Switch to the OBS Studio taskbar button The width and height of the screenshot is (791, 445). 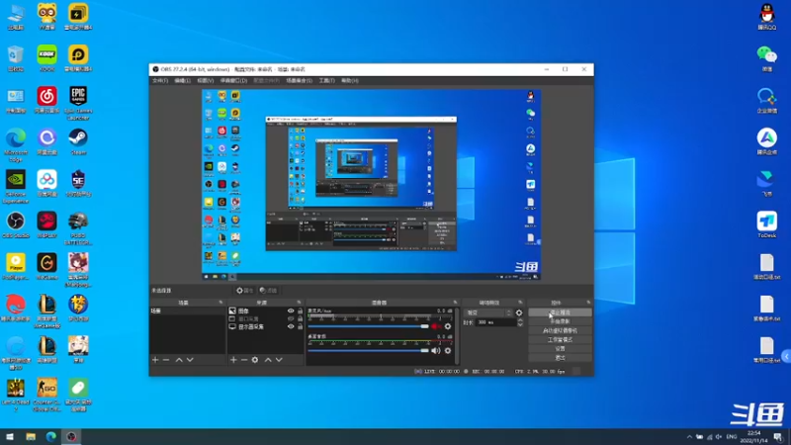point(71,436)
